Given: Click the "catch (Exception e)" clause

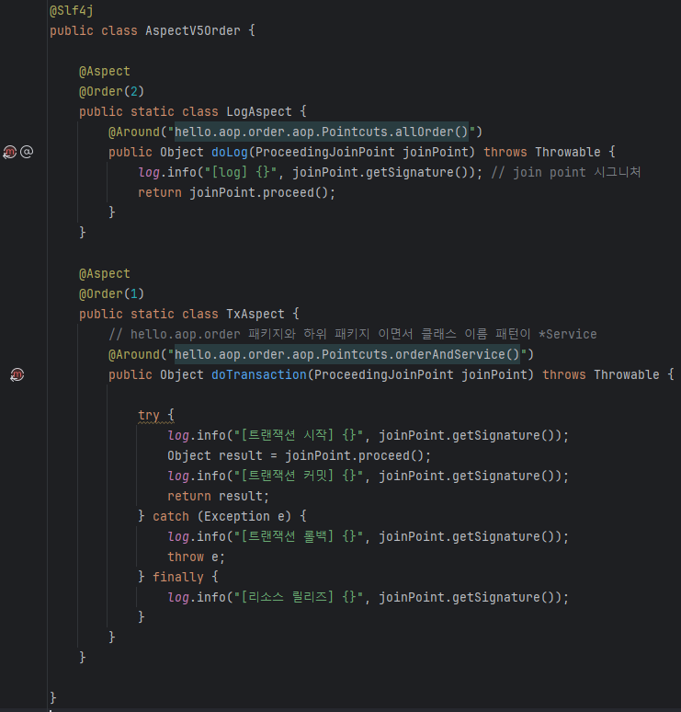Looking at the screenshot, I should pos(221,517).
